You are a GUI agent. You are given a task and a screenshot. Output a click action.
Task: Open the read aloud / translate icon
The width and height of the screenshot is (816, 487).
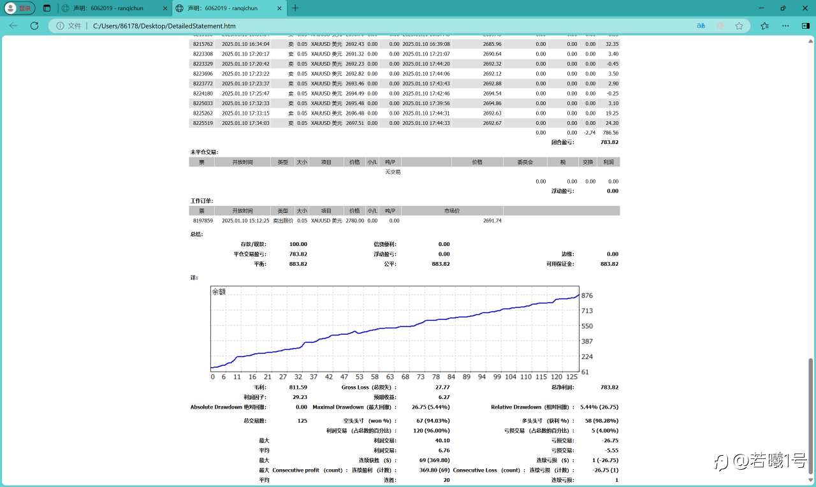[x=701, y=26]
